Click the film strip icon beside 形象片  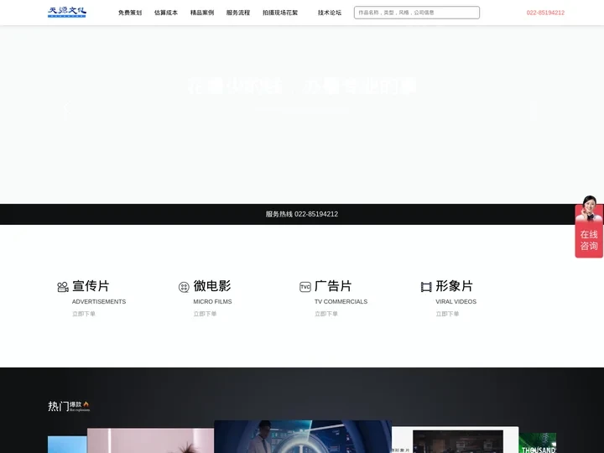[x=426, y=287]
